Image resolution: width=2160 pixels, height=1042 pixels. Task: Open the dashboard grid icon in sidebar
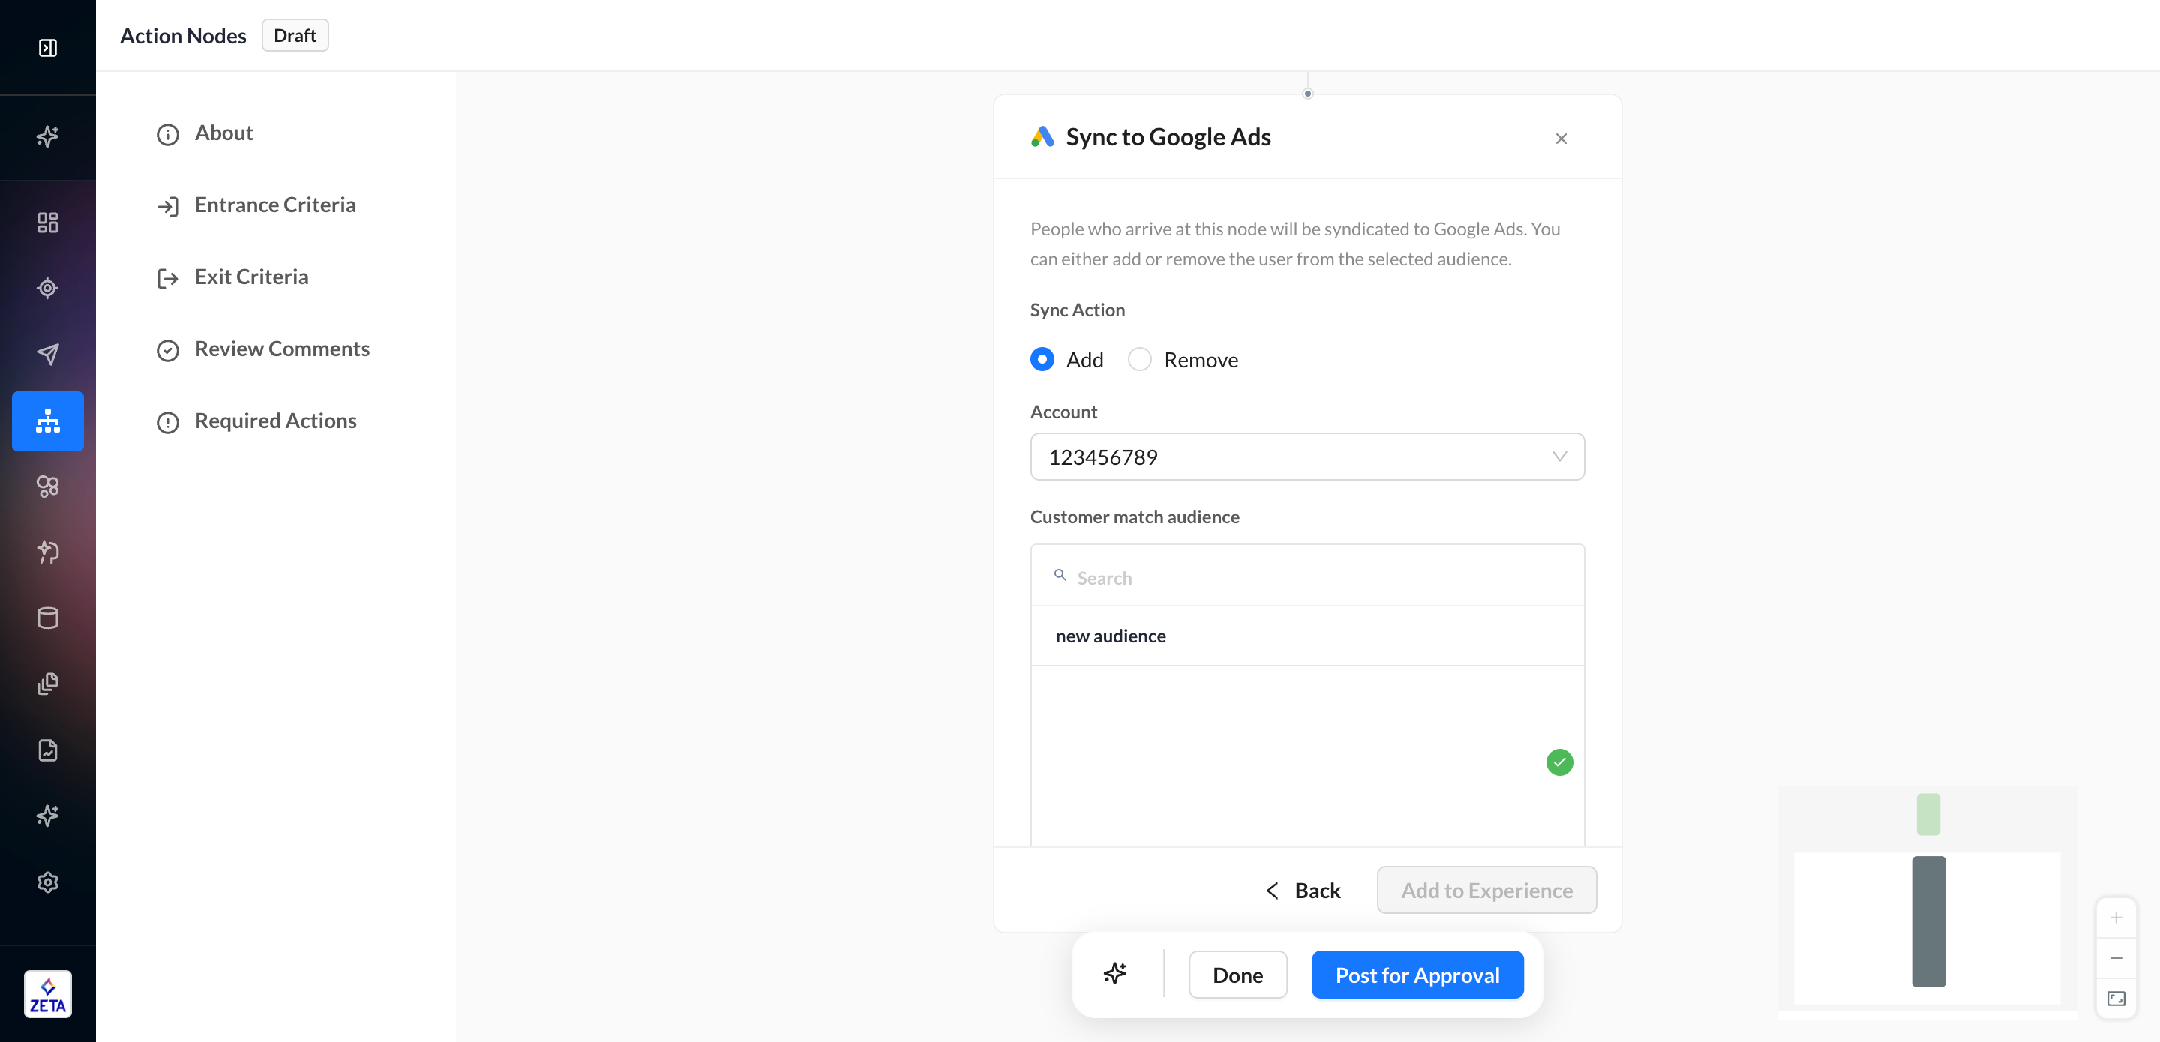click(48, 222)
